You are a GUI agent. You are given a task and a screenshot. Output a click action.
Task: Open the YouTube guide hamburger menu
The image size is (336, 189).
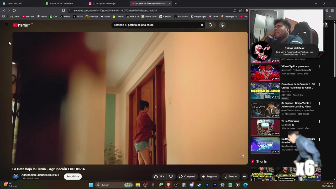pos(6,25)
